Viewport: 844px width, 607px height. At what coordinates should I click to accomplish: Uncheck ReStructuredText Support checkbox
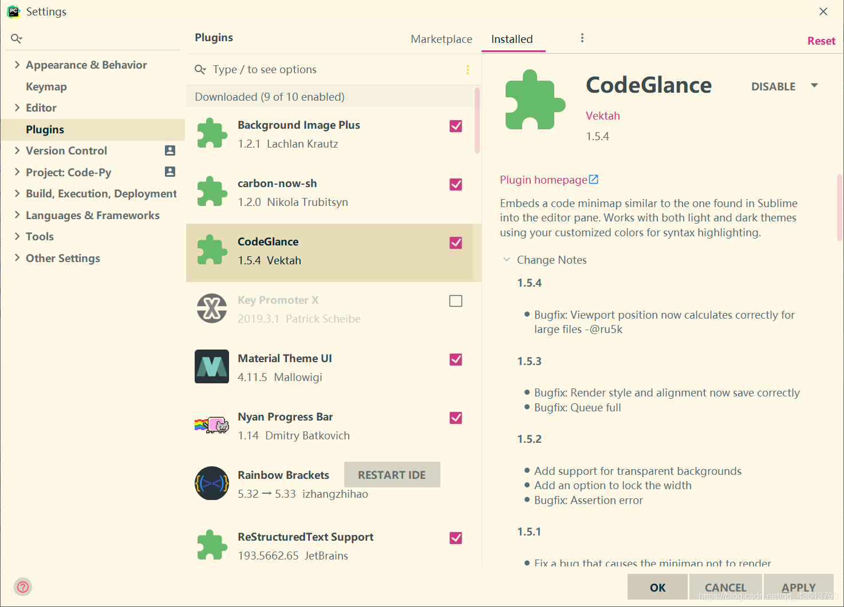coord(456,538)
